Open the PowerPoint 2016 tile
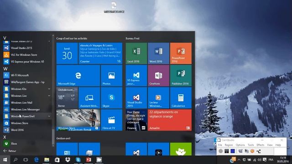 (181, 53)
